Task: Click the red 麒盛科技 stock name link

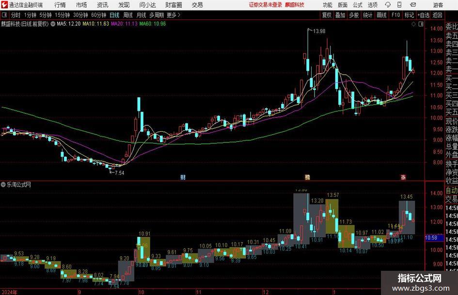Action: click(x=295, y=5)
